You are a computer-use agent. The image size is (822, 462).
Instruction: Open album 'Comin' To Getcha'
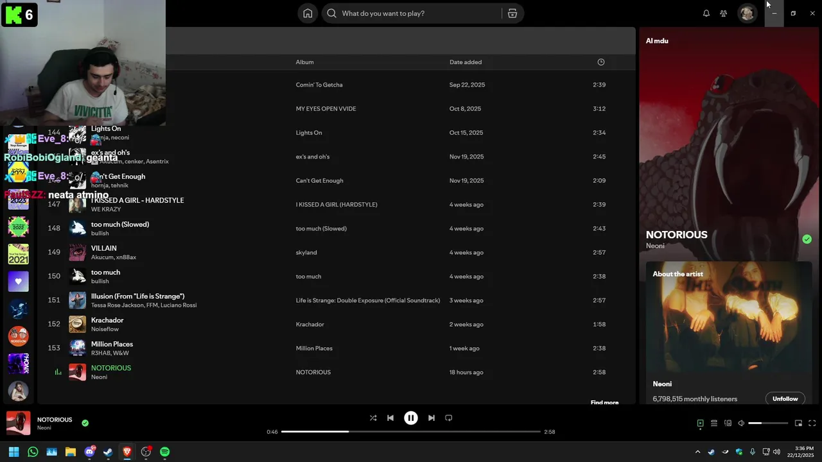pos(319,85)
